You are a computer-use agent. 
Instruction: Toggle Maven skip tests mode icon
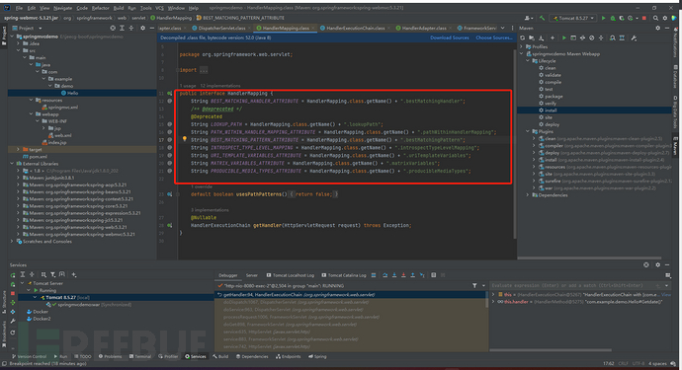(x=591, y=38)
